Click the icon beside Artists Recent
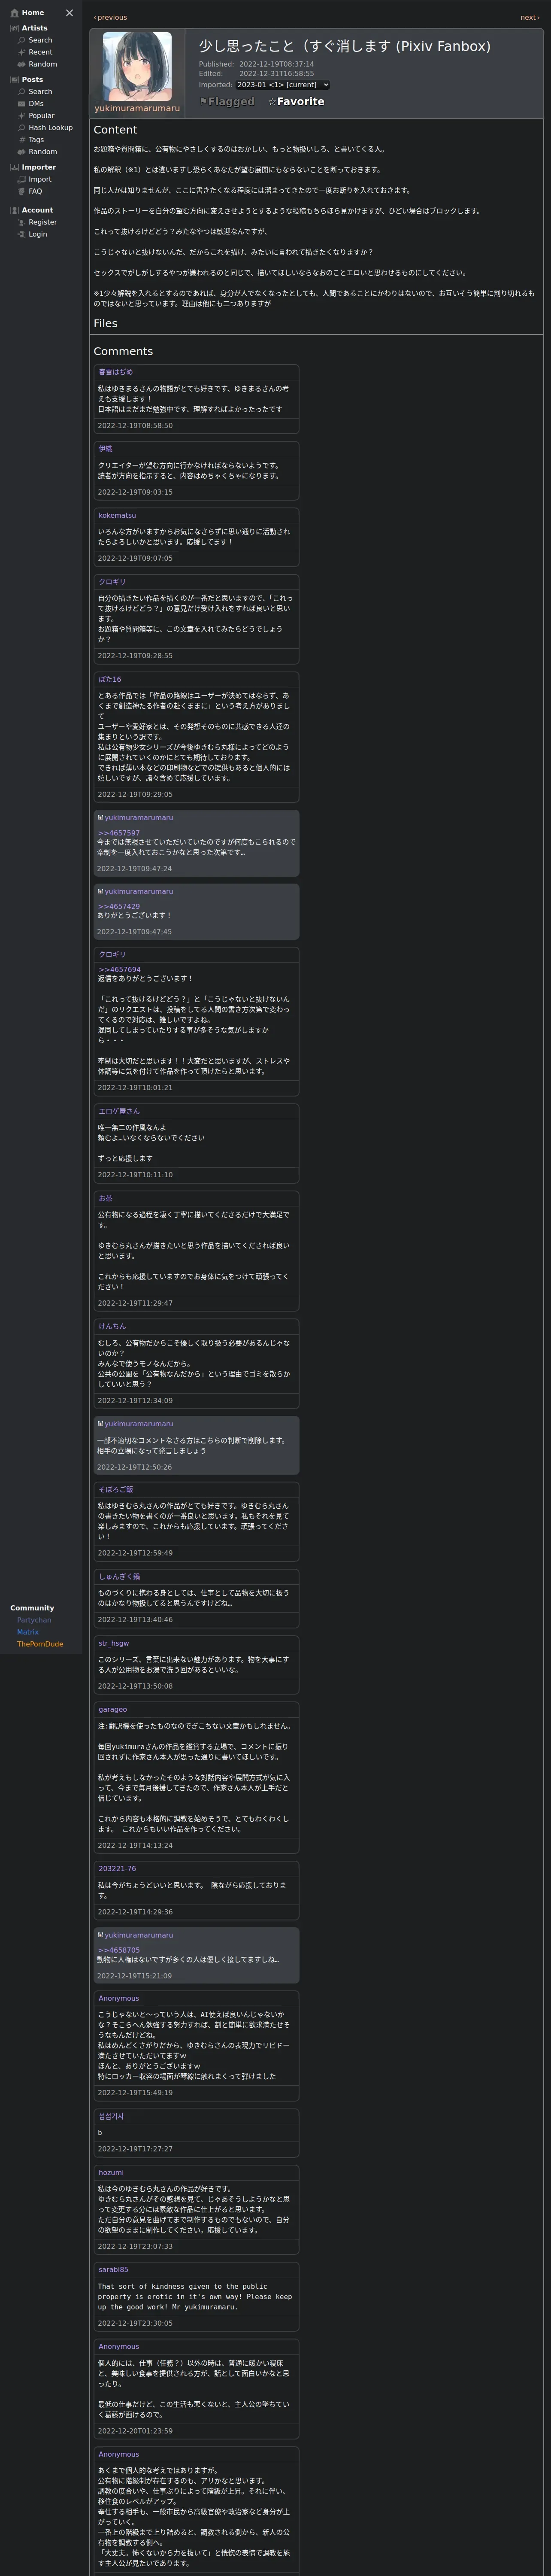 (22, 52)
